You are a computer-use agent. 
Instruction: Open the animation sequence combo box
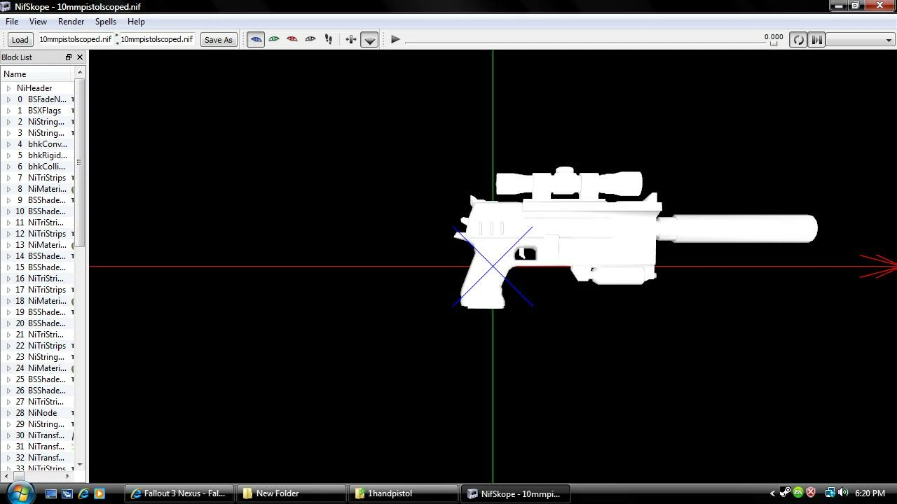(860, 39)
